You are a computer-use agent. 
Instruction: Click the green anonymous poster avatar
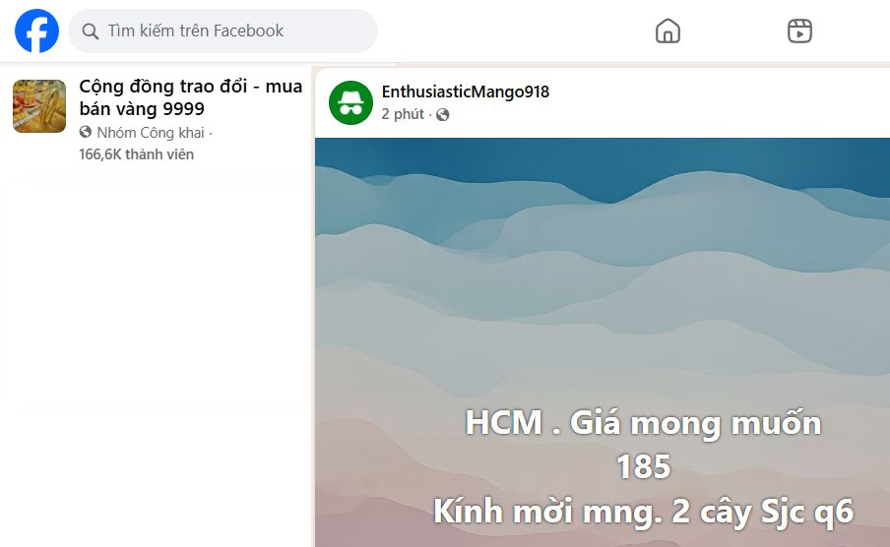click(350, 102)
